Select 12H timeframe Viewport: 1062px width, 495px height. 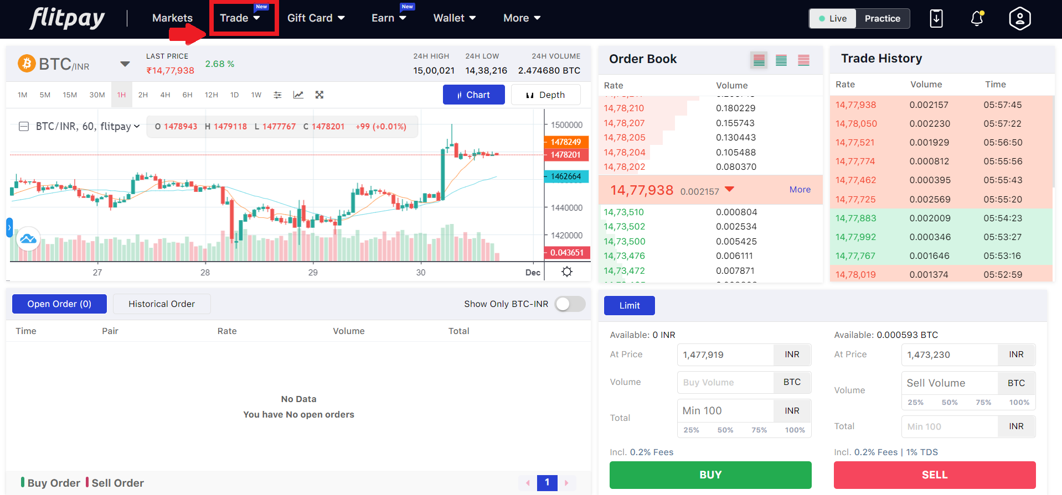pyautogui.click(x=212, y=95)
